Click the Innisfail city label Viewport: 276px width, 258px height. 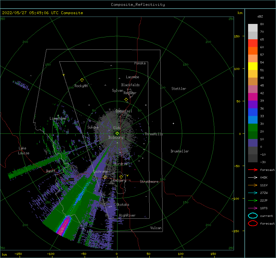pos(124,111)
